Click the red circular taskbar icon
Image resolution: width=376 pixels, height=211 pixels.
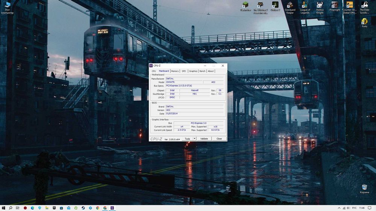[25, 208]
